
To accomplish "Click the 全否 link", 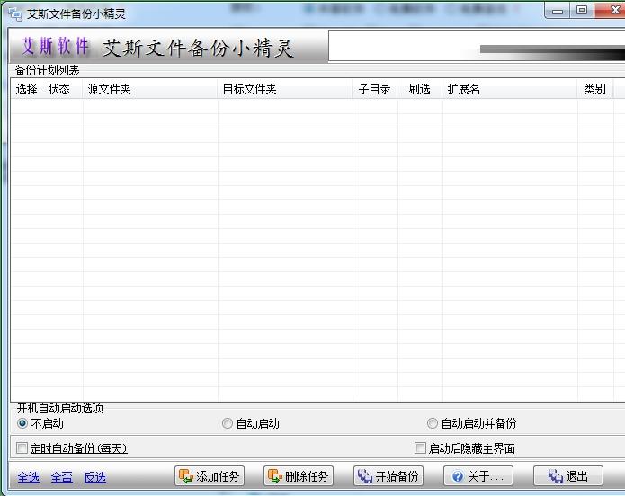I will tap(61, 477).
